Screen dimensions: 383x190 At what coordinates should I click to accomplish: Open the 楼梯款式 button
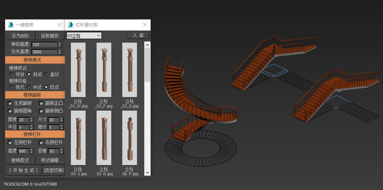20,160
